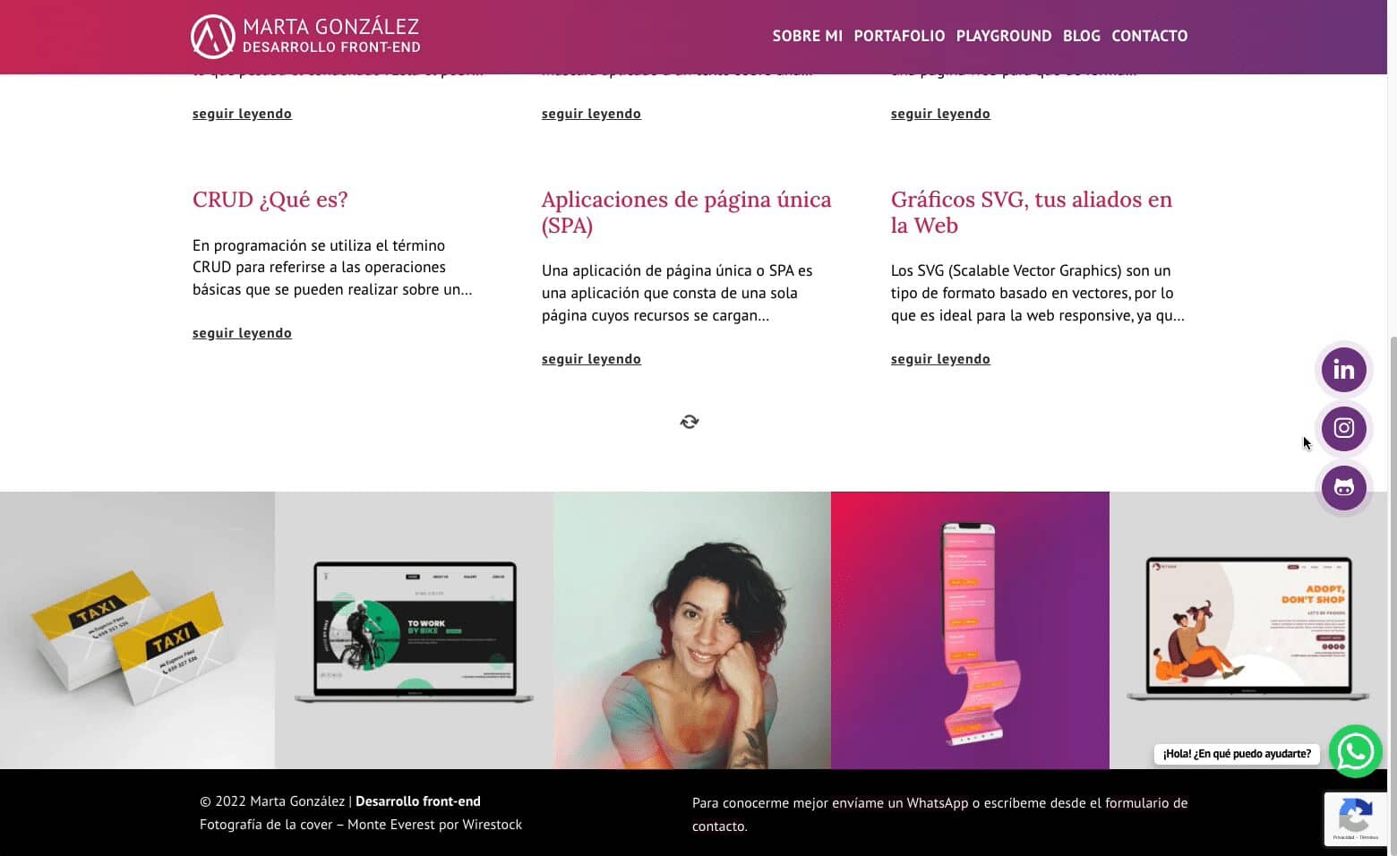This screenshot has height=856, width=1397.
Task: Open the Adopt Don't Shop laptop thumbnail
Action: 1248,630
